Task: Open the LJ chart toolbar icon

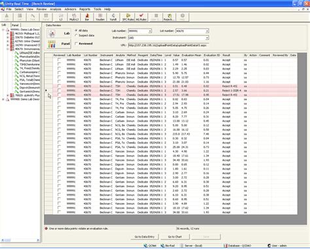Action: point(61,17)
